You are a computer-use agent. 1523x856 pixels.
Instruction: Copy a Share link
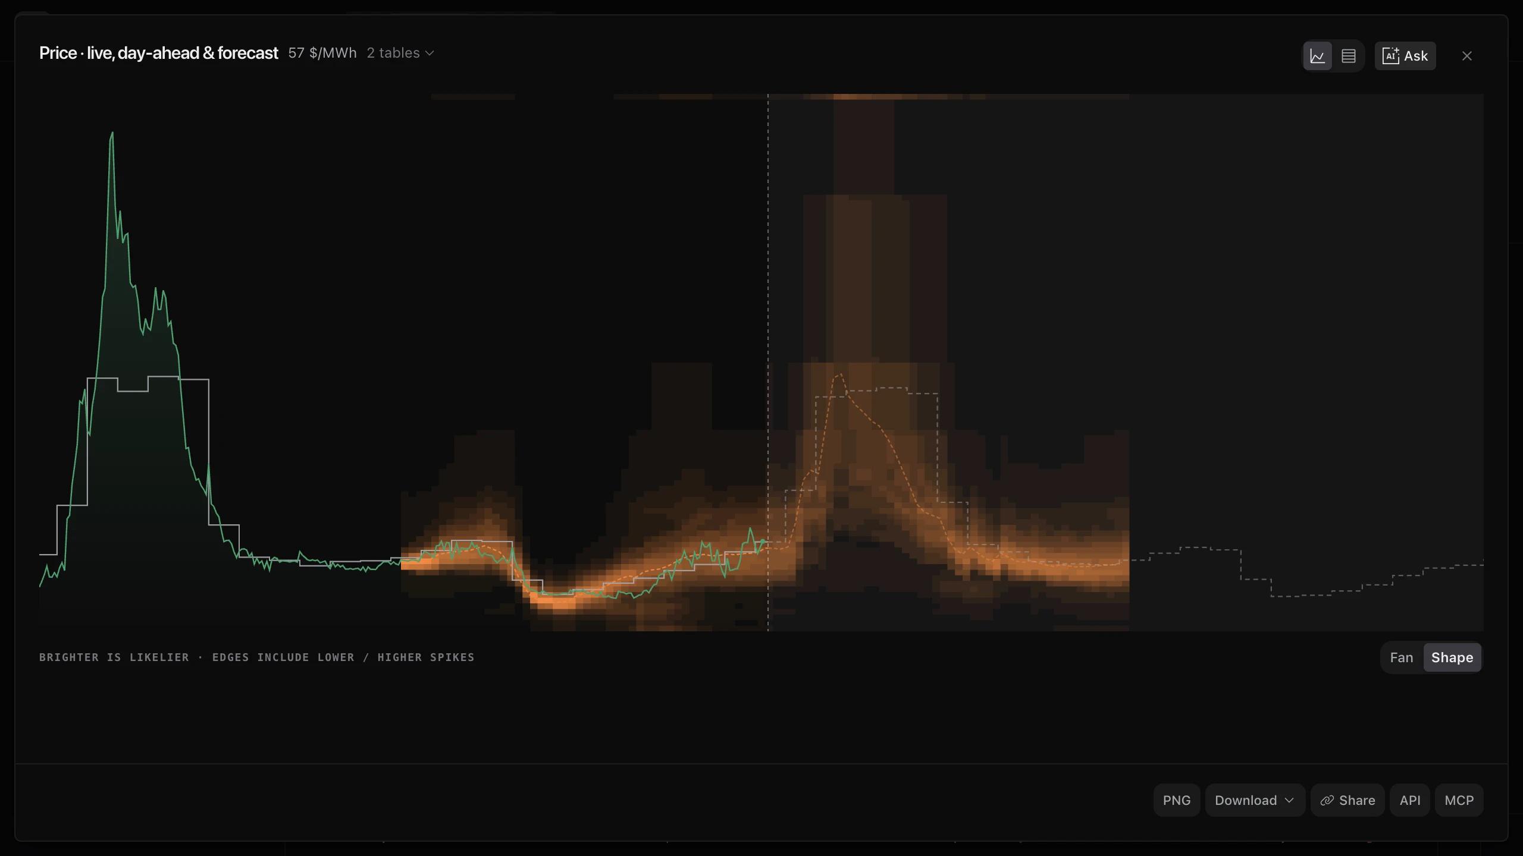1347,800
